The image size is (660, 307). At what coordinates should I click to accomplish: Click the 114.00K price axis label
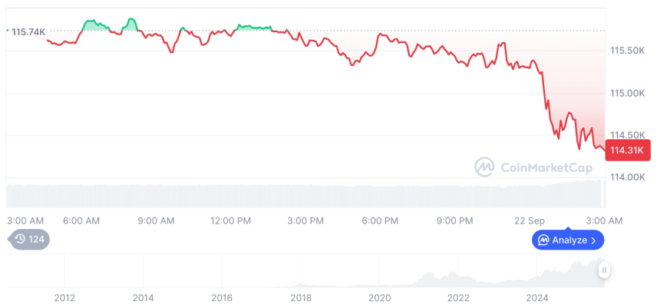pos(627,177)
